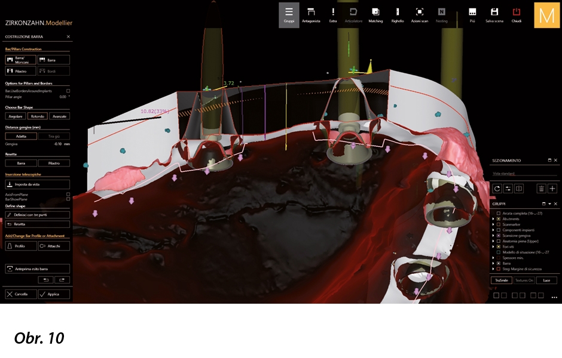Expand the Barra group tree item

(x=493, y=263)
